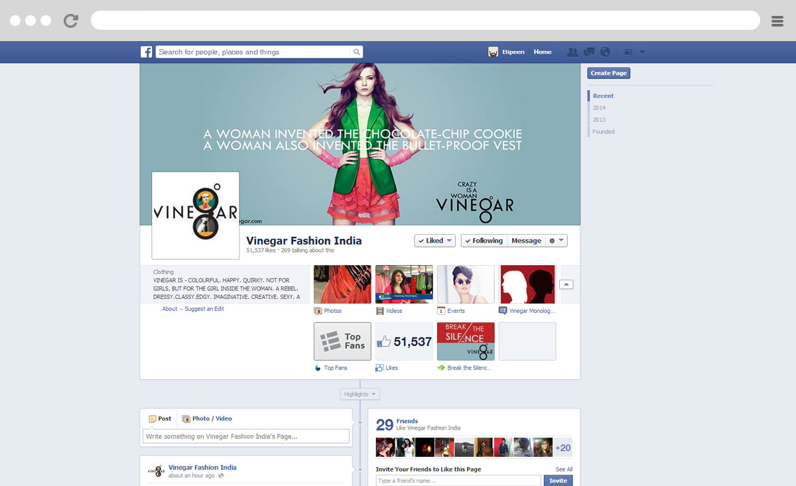This screenshot has width=796, height=486.
Task: Open the gear settings dropdown beside Message
Action: [556, 241]
